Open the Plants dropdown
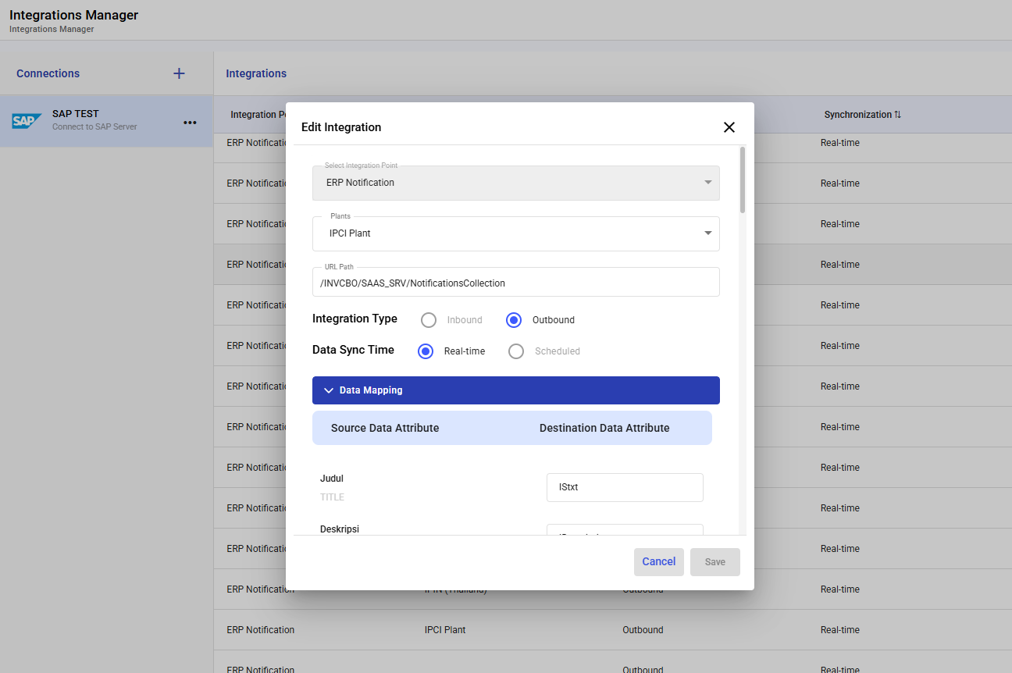 [x=707, y=233]
